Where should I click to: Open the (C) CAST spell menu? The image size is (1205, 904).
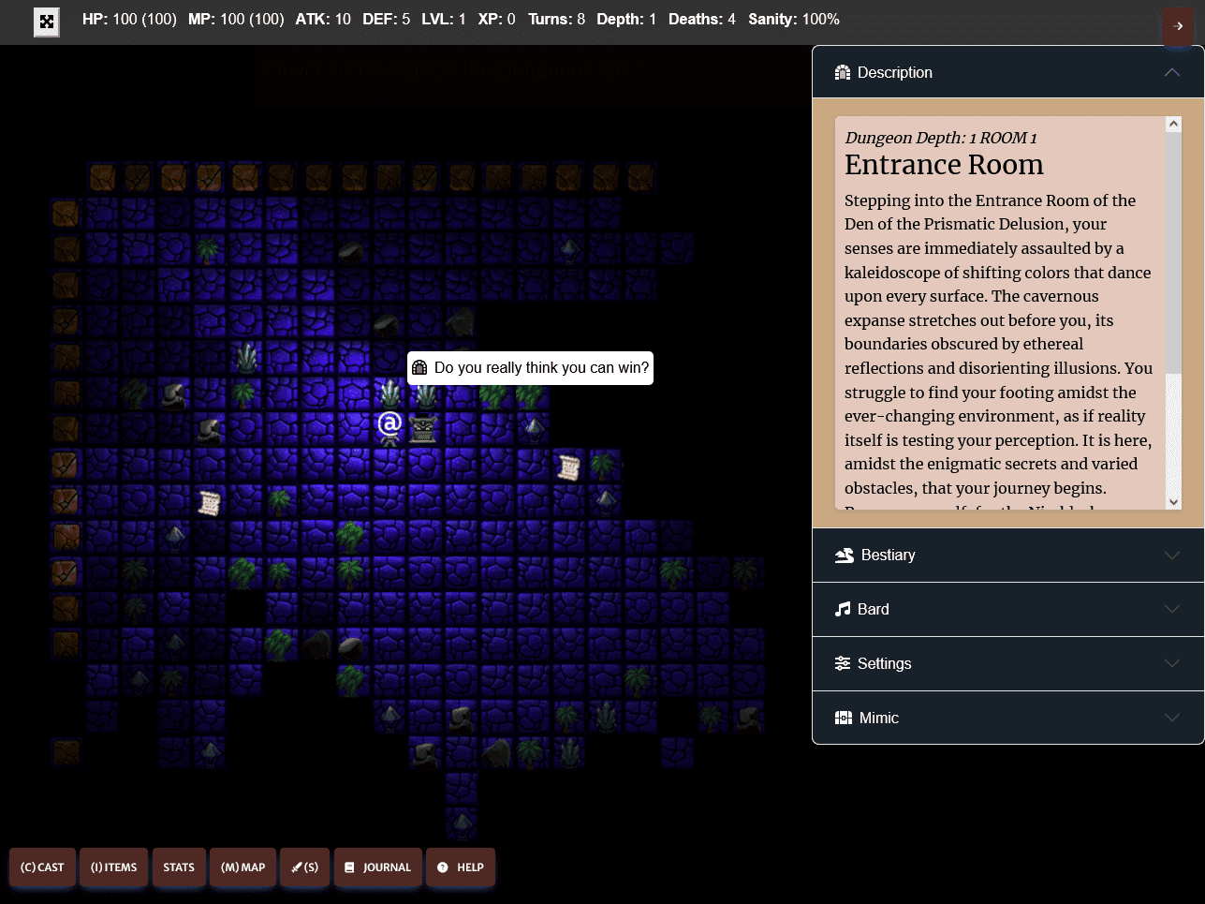click(x=42, y=867)
